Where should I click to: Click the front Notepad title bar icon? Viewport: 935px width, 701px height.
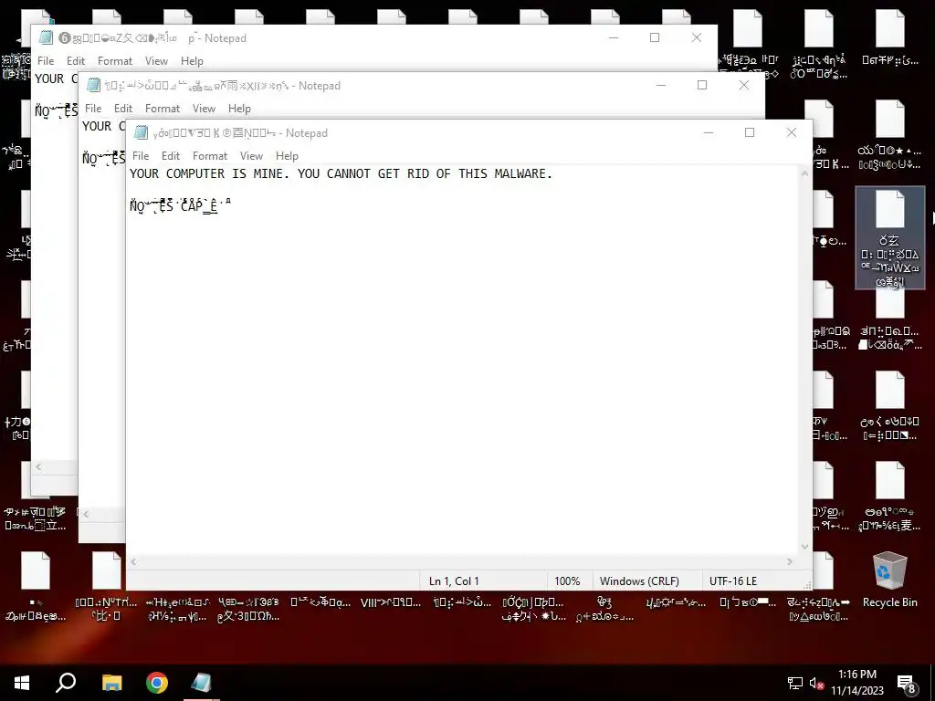(141, 132)
